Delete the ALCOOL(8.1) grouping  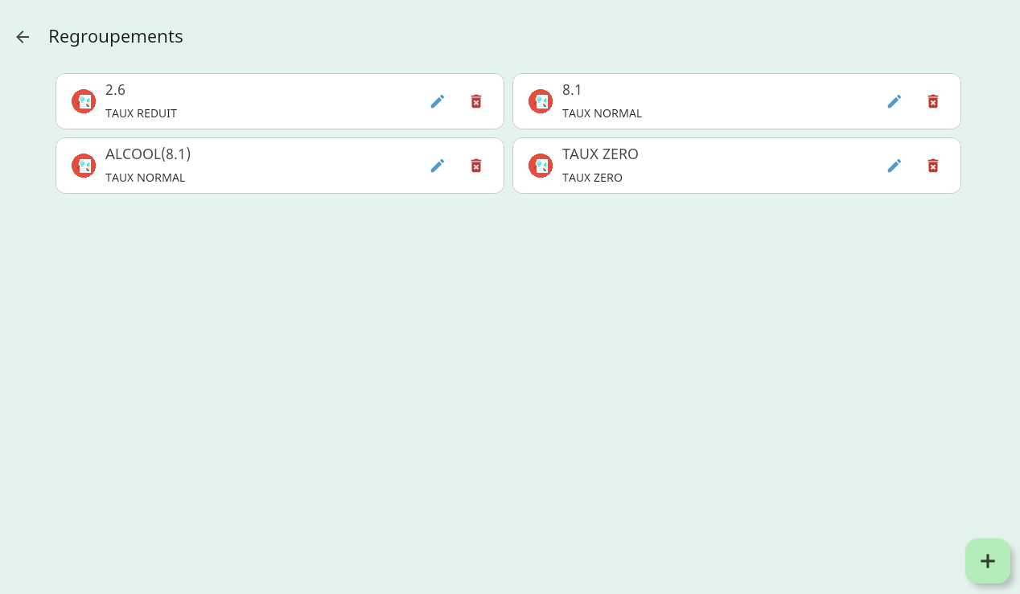pyautogui.click(x=476, y=166)
